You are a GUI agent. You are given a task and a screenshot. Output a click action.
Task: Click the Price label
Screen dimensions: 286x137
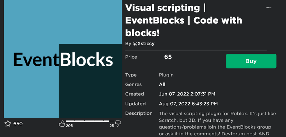131,57
